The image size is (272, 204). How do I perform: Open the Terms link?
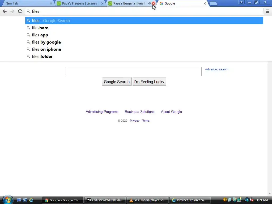coord(146,121)
